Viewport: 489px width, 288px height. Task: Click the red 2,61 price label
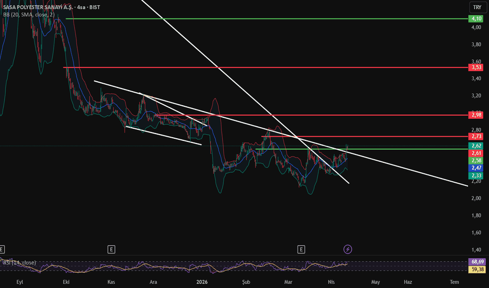pos(475,153)
